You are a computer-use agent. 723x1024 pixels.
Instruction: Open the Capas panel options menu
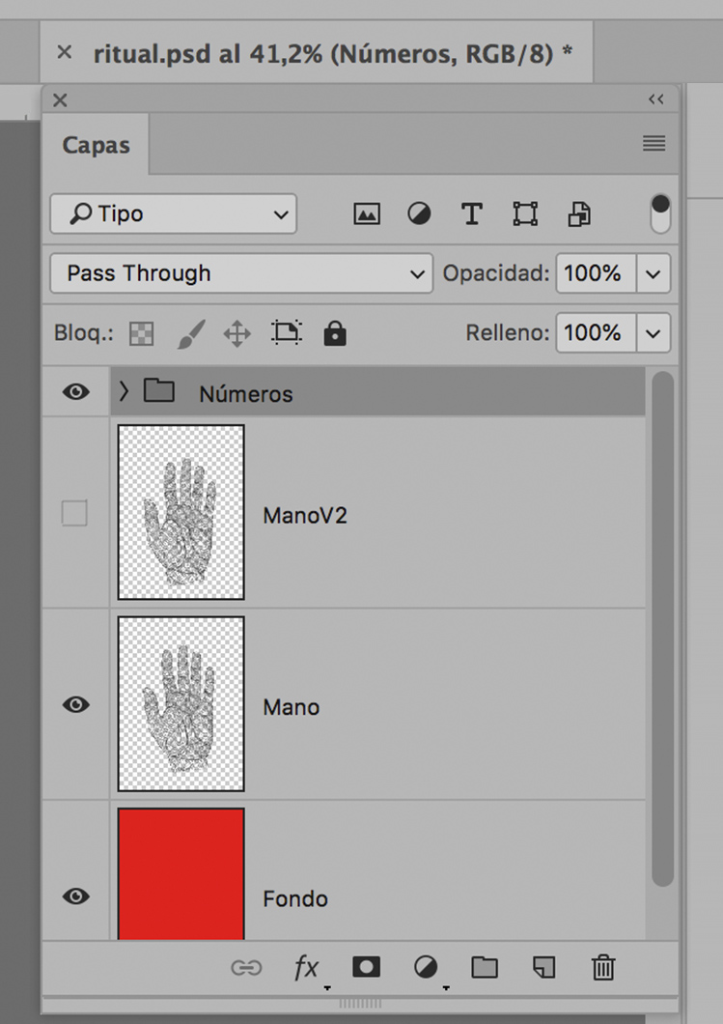point(653,144)
